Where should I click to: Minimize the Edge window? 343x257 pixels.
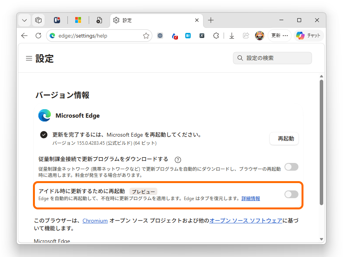pyautogui.click(x=281, y=20)
